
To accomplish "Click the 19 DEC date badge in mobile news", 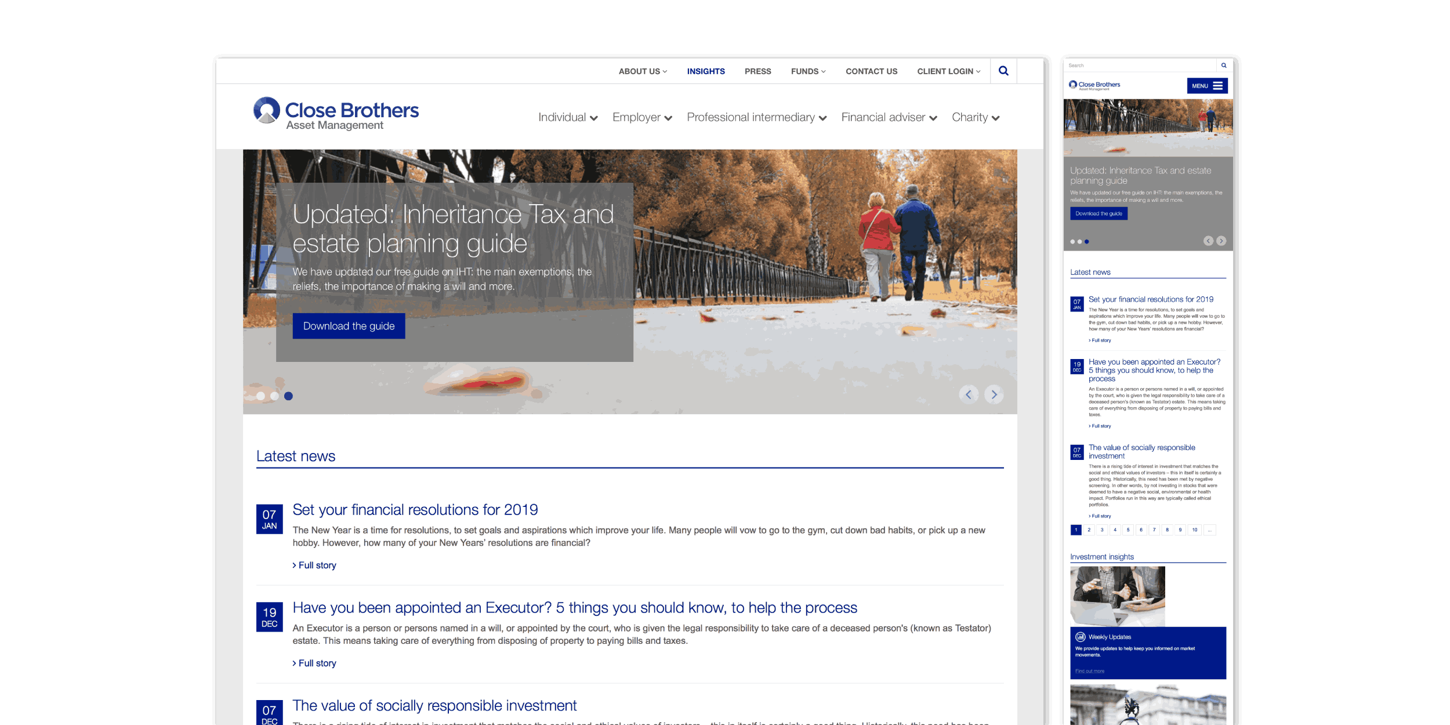I will (x=1077, y=367).
